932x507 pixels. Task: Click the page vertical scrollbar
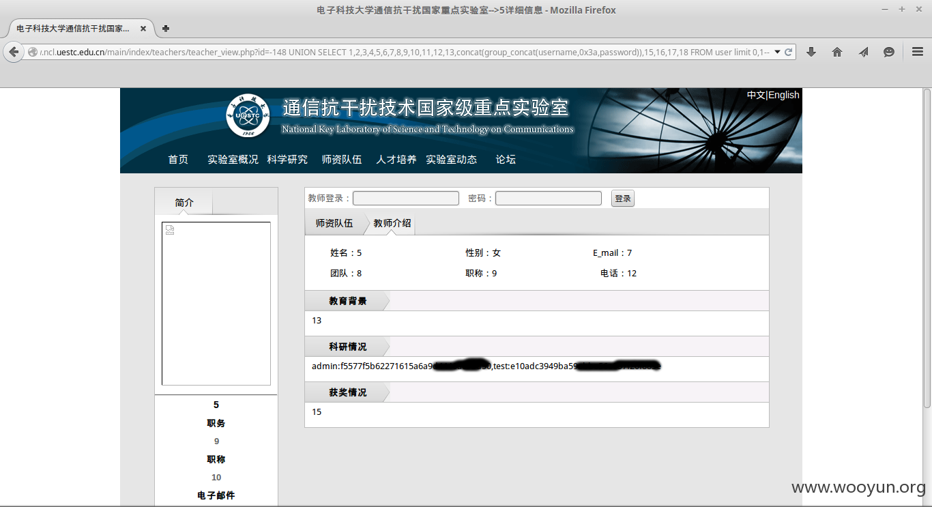[x=927, y=248]
